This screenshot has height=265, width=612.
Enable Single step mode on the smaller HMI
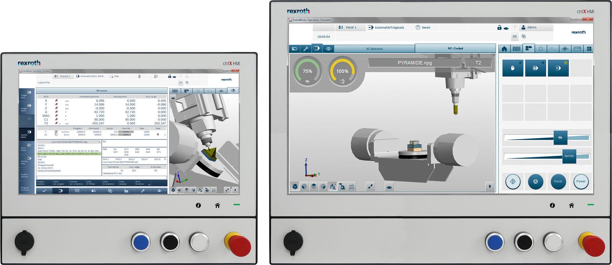[27, 95]
